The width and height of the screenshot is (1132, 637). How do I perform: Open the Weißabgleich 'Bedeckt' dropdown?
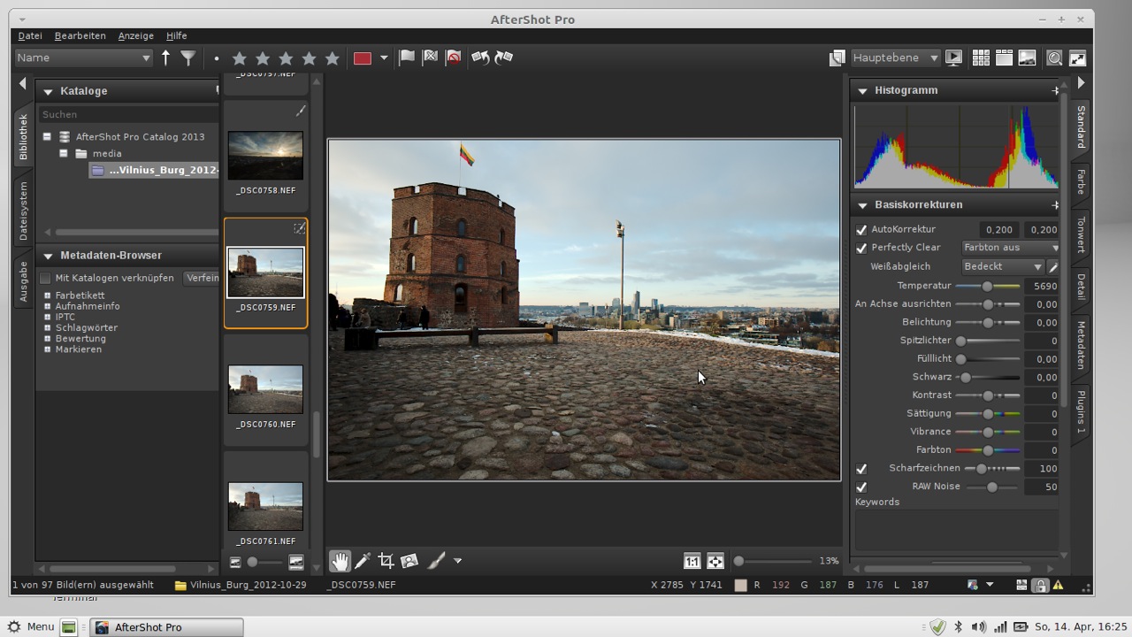(1002, 266)
